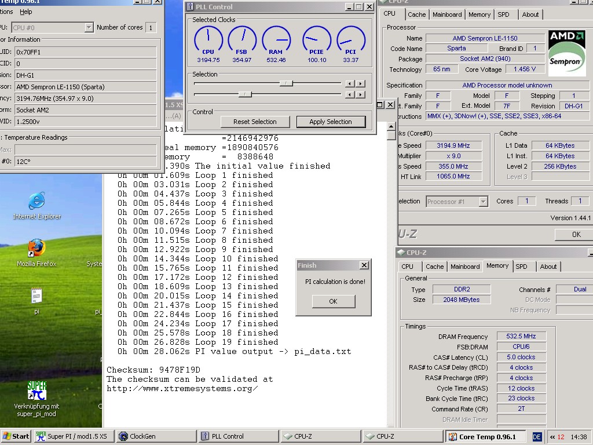Switch to ClockGen from the taskbar
This screenshot has height=445, width=593.
click(x=155, y=436)
